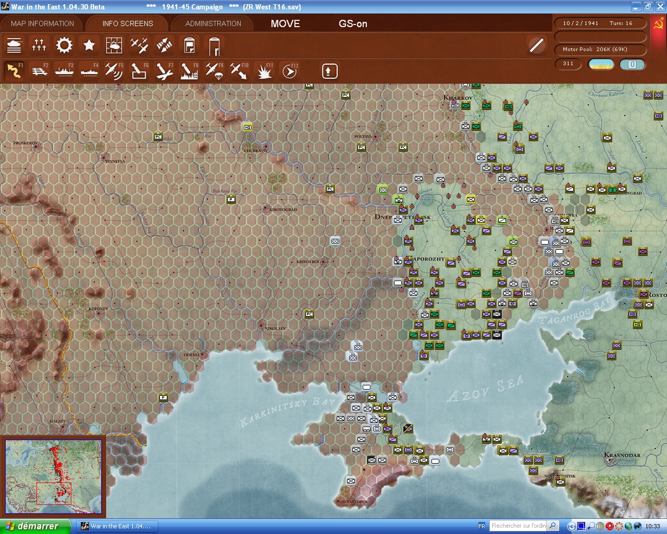This screenshot has width=667, height=534.
Task: Click the satellite-style reinforcement icon
Action: point(164,45)
